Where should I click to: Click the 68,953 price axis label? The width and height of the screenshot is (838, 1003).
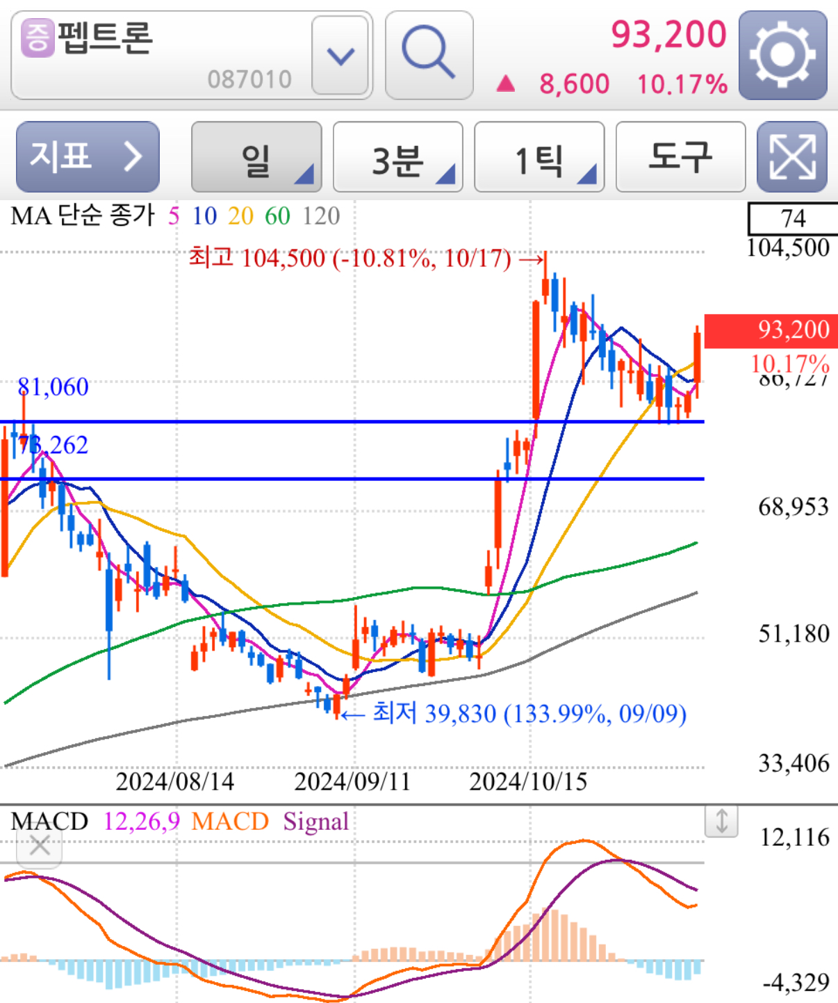pyautogui.click(x=794, y=507)
